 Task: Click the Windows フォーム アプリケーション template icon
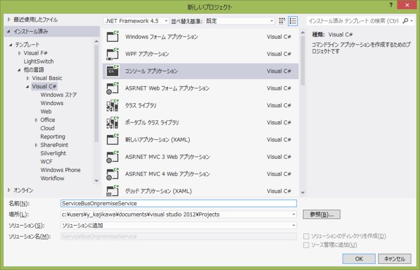(x=112, y=36)
